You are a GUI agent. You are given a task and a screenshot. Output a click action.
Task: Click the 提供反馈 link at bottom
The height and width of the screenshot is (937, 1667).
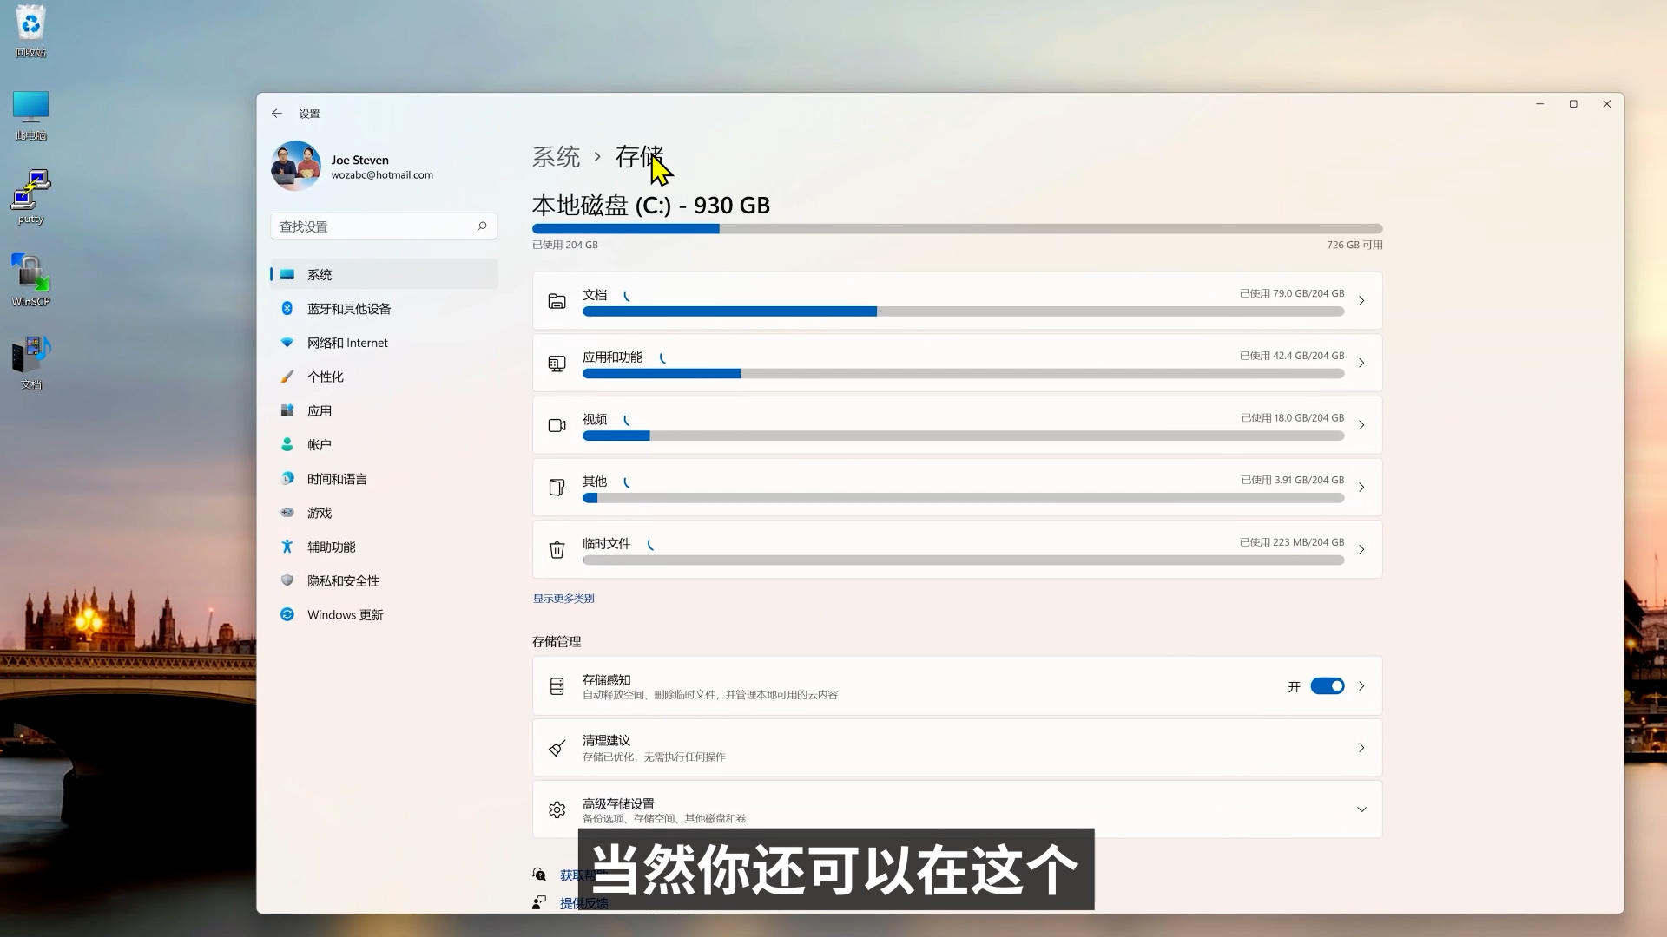585,902
